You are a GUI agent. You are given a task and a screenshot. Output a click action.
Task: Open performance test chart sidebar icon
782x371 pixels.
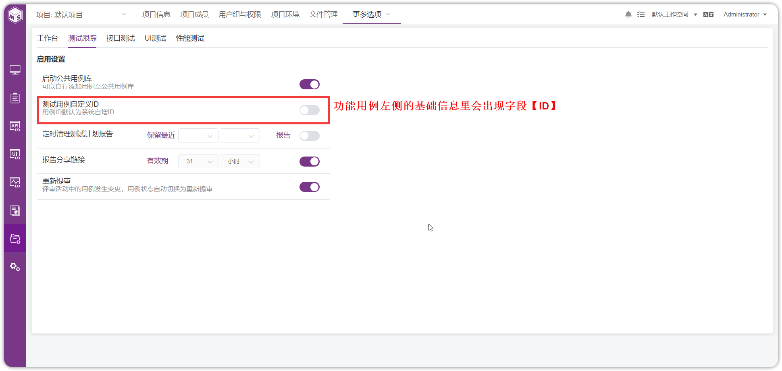(15, 183)
